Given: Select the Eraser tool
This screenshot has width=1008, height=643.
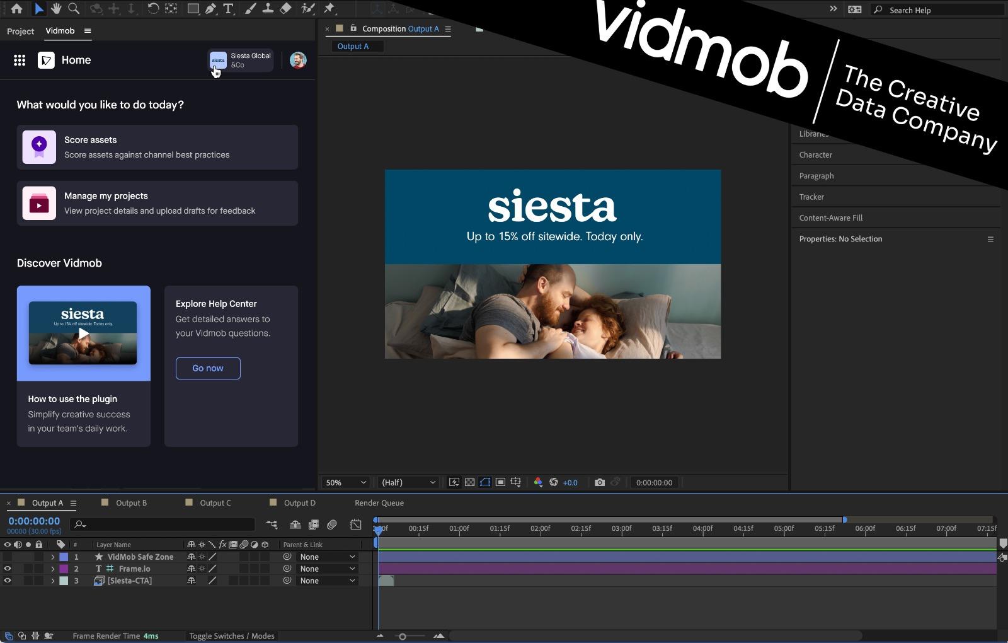Looking at the screenshot, I should 285,9.
